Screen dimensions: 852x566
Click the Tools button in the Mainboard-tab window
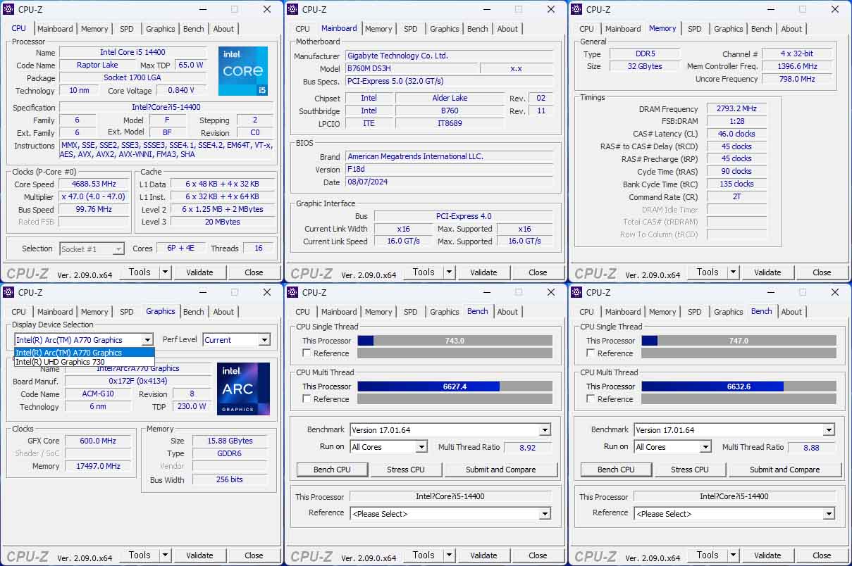click(x=424, y=272)
